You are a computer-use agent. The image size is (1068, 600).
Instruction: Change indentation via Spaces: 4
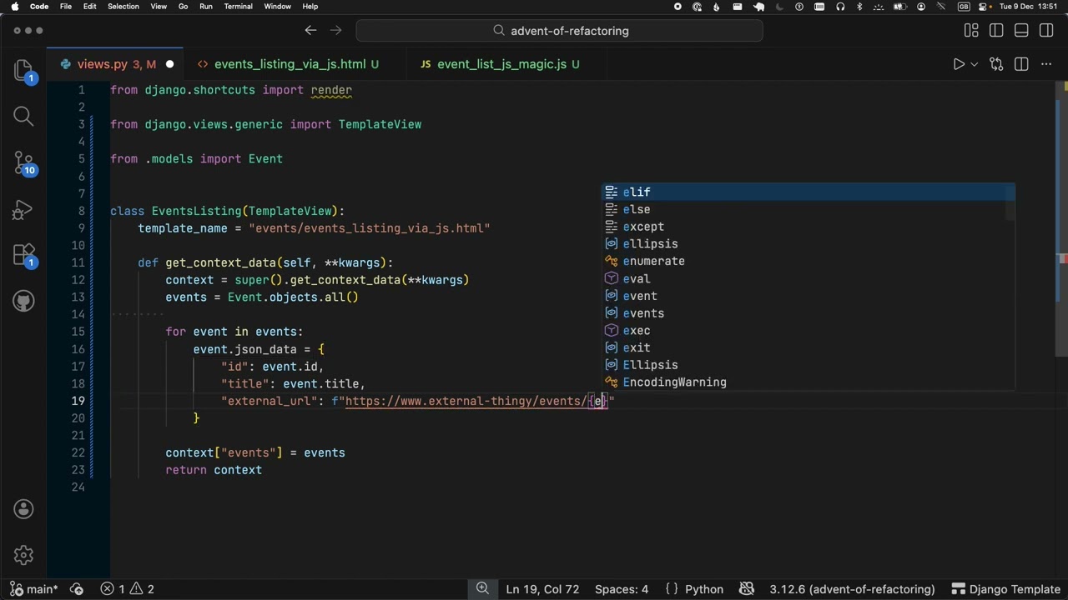coord(622,589)
